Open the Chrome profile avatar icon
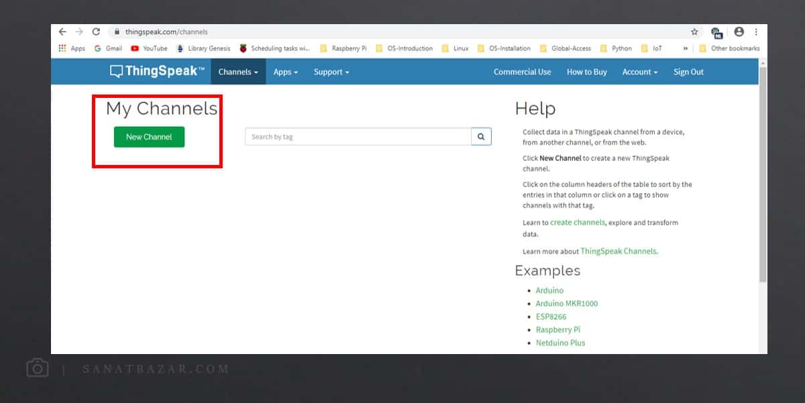 tap(739, 32)
